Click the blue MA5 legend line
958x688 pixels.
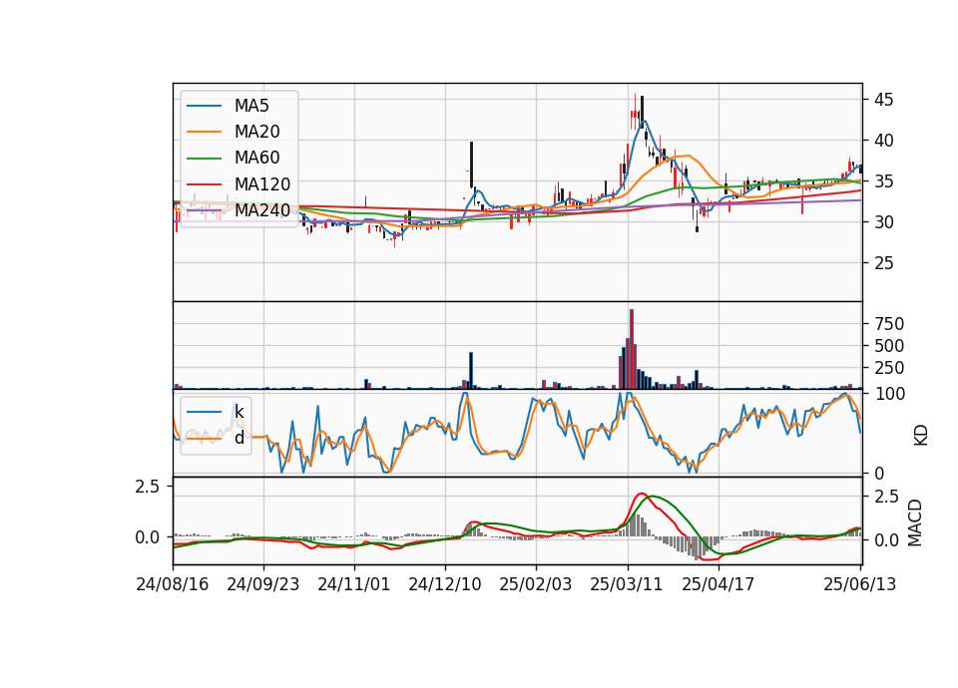(204, 107)
